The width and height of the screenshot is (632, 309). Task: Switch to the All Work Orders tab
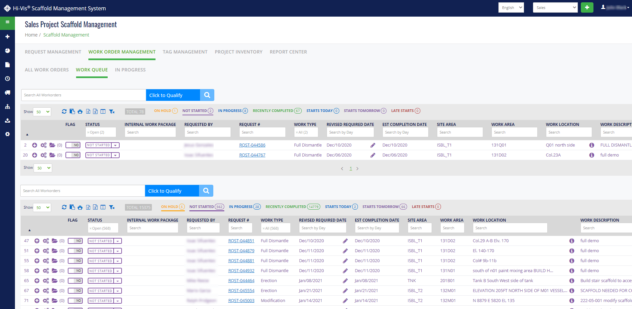47,70
